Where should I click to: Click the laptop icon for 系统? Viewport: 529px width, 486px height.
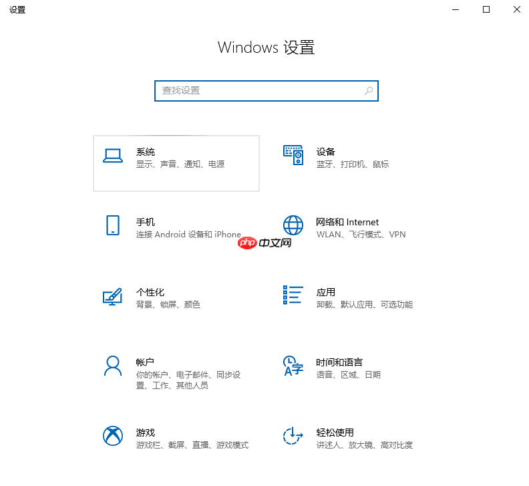click(x=113, y=156)
